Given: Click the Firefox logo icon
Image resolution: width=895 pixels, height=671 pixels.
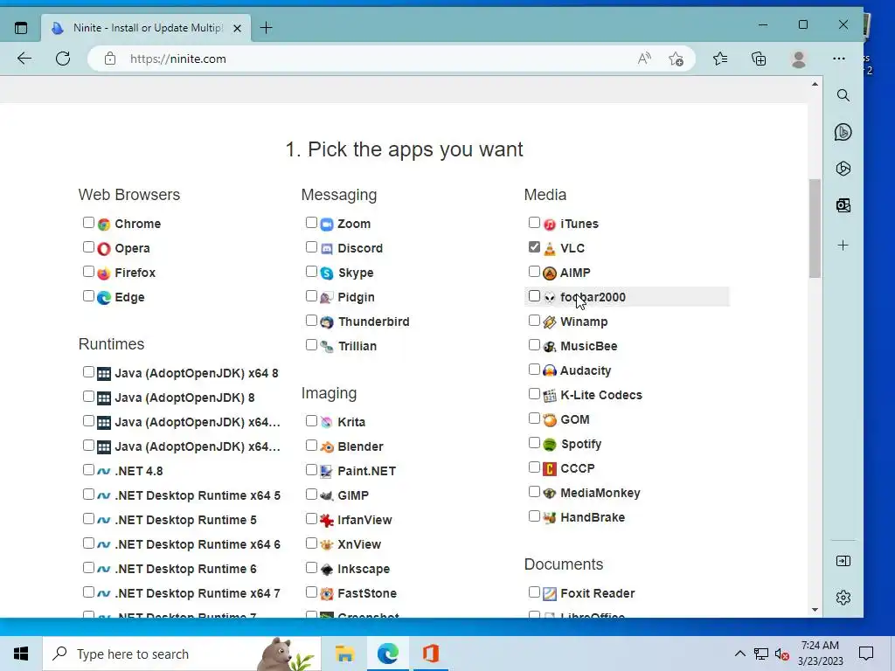Looking at the screenshot, I should tap(103, 273).
